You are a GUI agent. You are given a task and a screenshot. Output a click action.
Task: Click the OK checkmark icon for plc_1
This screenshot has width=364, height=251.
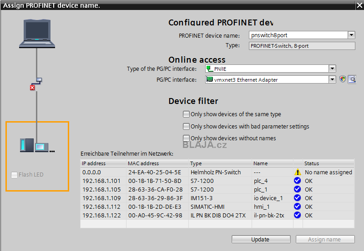[x=298, y=189]
